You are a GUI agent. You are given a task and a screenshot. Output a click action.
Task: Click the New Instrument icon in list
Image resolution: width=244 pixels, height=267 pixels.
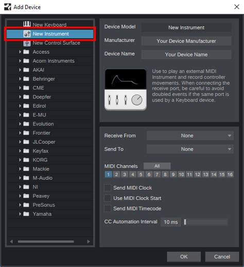[x=27, y=34]
